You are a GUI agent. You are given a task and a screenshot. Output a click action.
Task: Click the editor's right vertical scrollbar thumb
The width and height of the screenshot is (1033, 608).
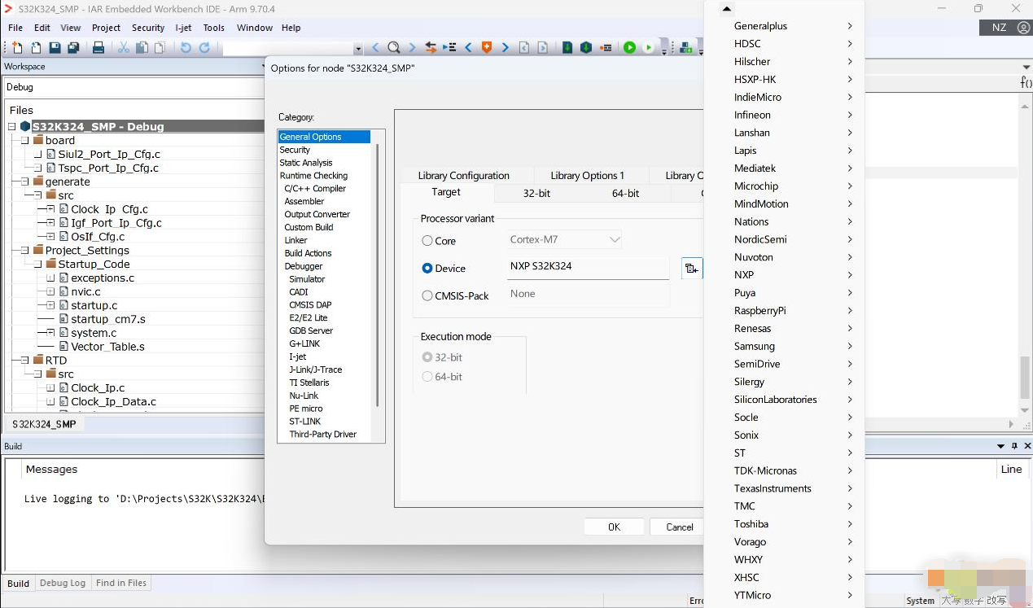[1026, 378]
